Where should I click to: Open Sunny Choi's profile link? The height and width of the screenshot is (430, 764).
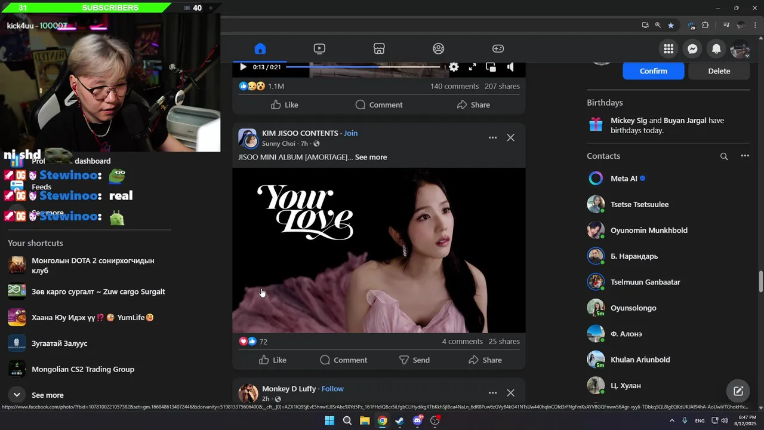tap(279, 144)
